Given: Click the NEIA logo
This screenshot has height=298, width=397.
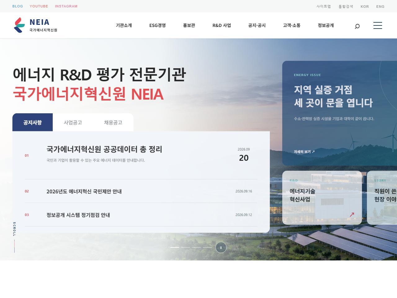Looking at the screenshot, I should pyautogui.click(x=36, y=25).
